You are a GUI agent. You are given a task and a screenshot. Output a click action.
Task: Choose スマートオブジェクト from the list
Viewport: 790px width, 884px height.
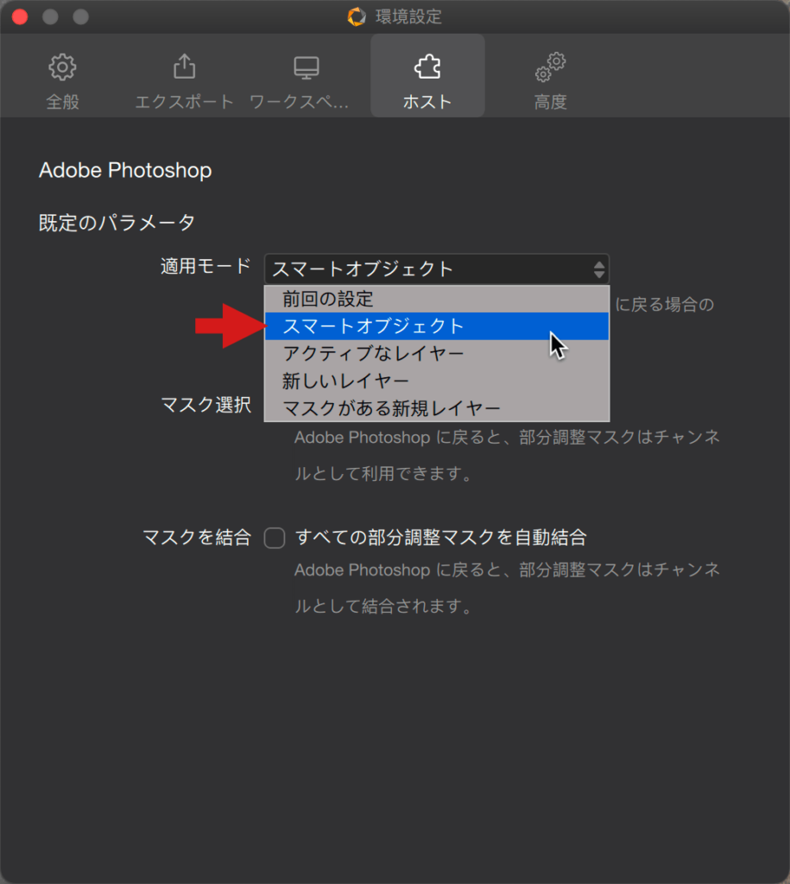click(437, 325)
